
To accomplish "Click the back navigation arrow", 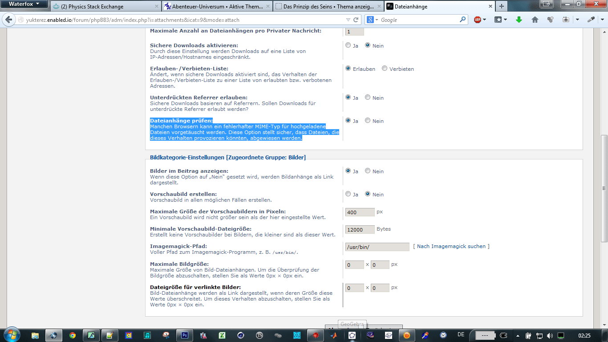I will tap(8, 20).
